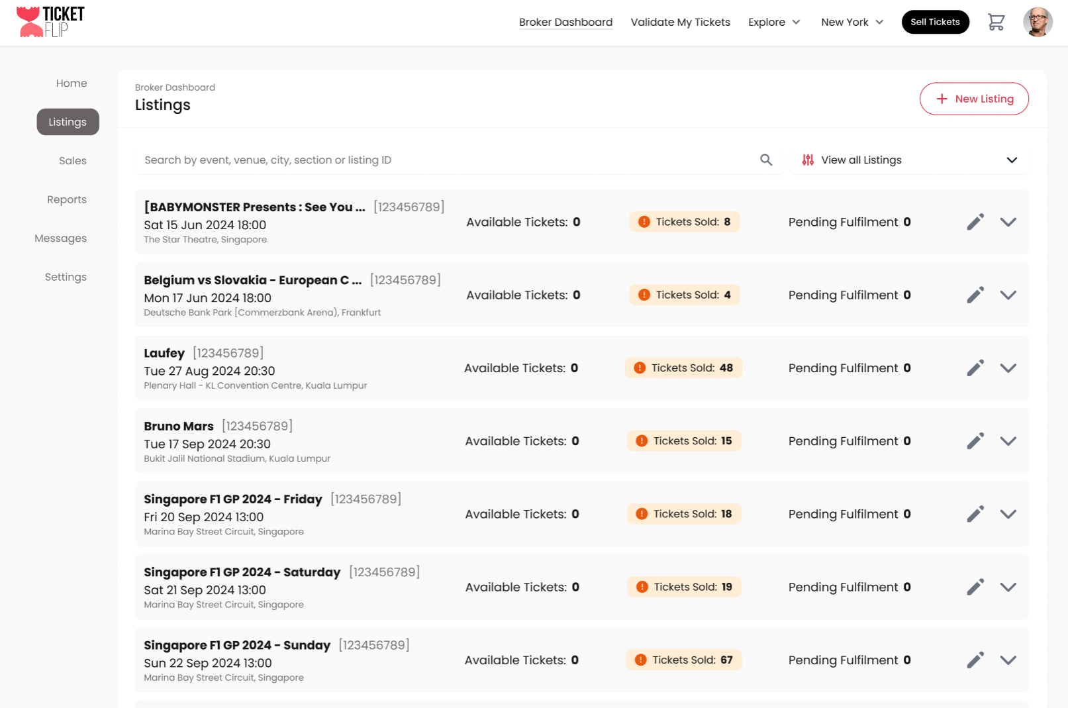Click 'The Star Theatre, Singapore' venue text
1068x708 pixels.
click(205, 240)
